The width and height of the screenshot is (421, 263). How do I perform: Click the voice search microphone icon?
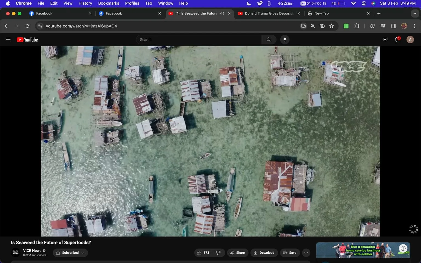[x=285, y=40]
